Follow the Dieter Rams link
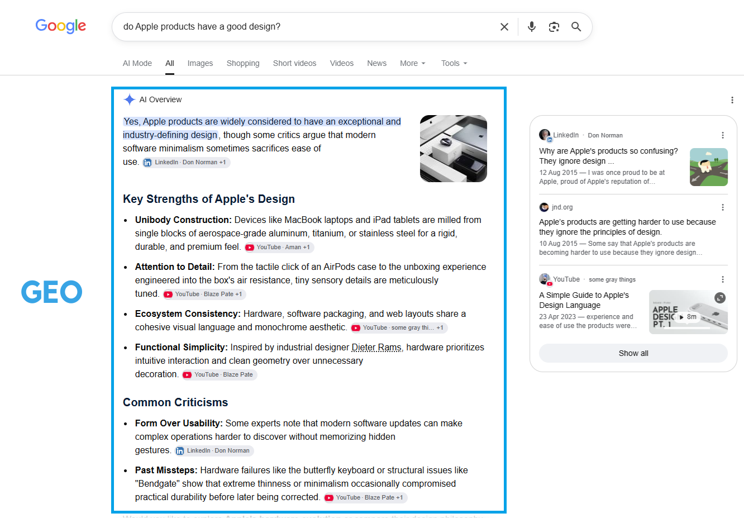744x518 pixels. [x=376, y=348]
